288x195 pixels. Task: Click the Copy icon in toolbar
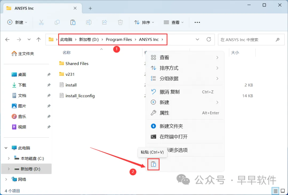57,22
